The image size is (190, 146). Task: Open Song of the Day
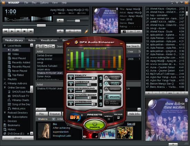[21, 104]
